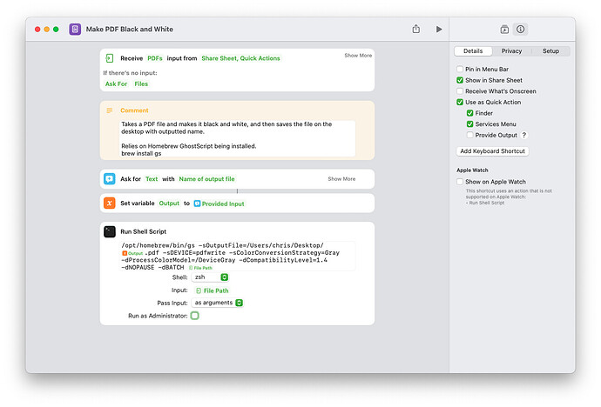The height and width of the screenshot is (407, 601).
Task: Click the Run Shell Script terminal icon
Action: (x=109, y=231)
